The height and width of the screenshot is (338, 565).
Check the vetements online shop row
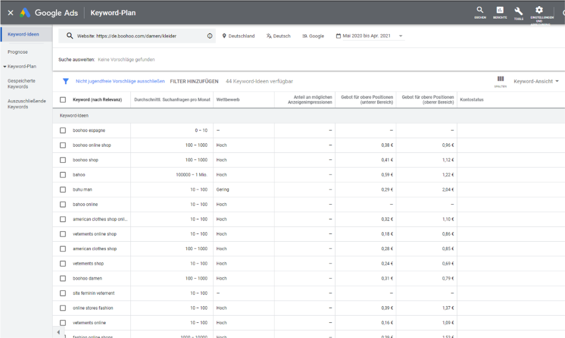click(x=63, y=234)
